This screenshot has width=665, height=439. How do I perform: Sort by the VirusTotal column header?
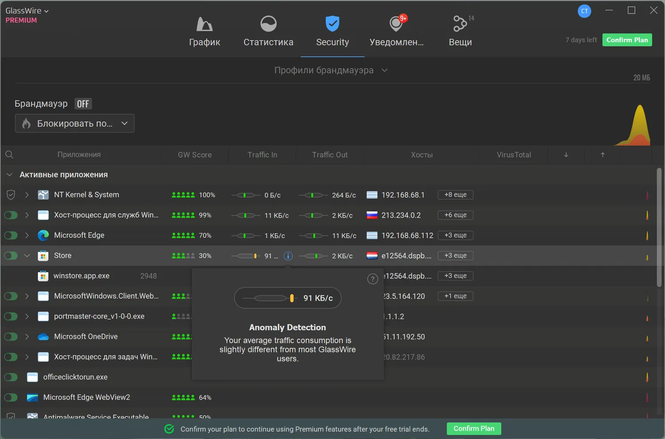click(x=514, y=155)
